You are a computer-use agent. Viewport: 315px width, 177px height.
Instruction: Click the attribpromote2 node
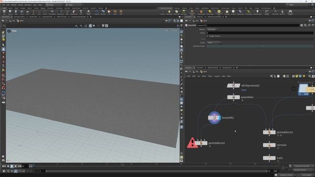click(x=233, y=86)
